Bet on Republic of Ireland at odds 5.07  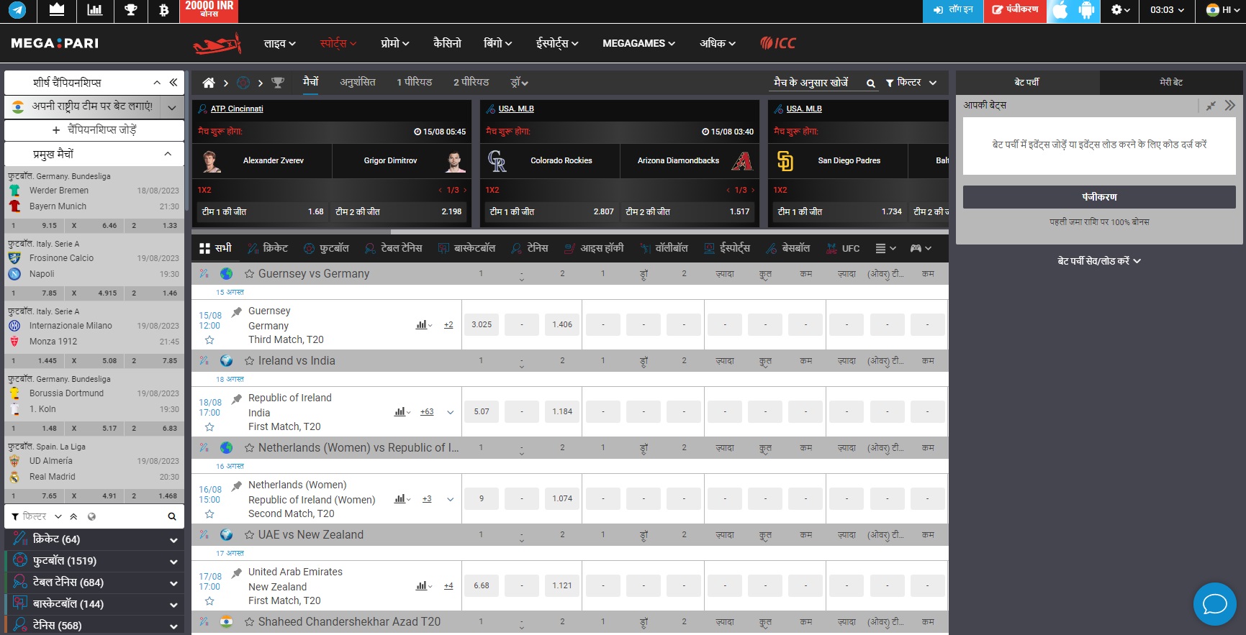click(x=482, y=412)
